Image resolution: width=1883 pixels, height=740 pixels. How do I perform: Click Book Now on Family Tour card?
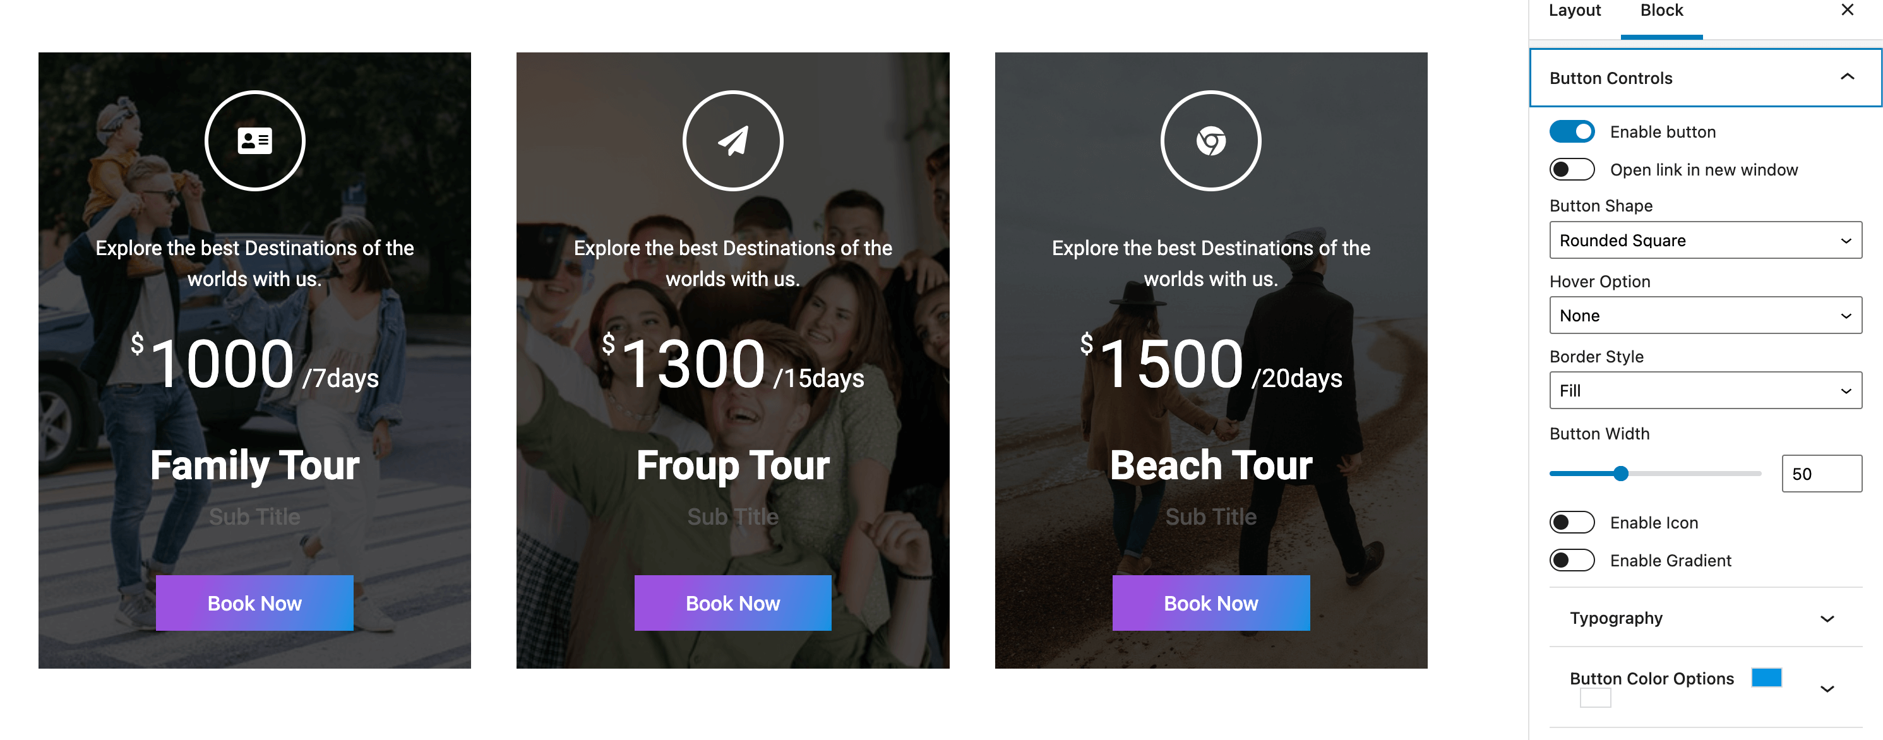(x=254, y=603)
